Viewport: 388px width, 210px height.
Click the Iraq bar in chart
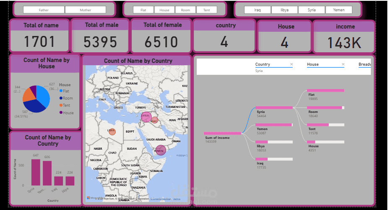click(58, 181)
